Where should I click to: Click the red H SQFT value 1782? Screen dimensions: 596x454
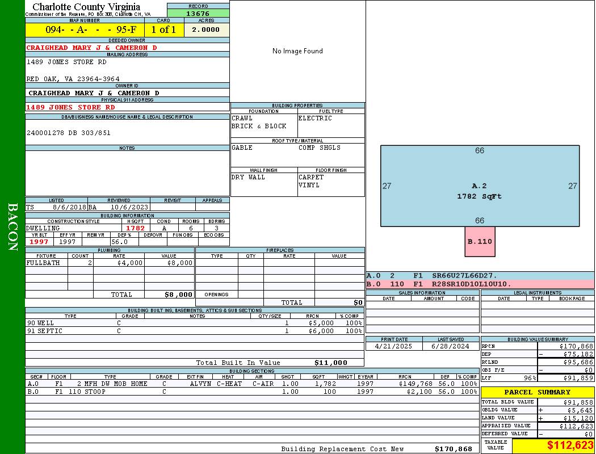click(136, 228)
